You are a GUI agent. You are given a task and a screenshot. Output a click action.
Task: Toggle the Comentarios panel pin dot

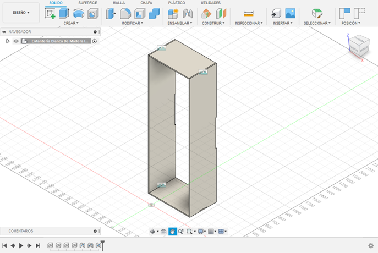point(95,231)
